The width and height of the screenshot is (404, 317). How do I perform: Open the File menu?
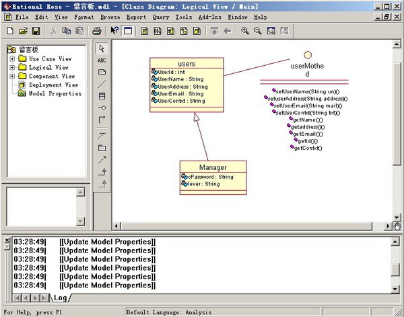tap(22, 17)
